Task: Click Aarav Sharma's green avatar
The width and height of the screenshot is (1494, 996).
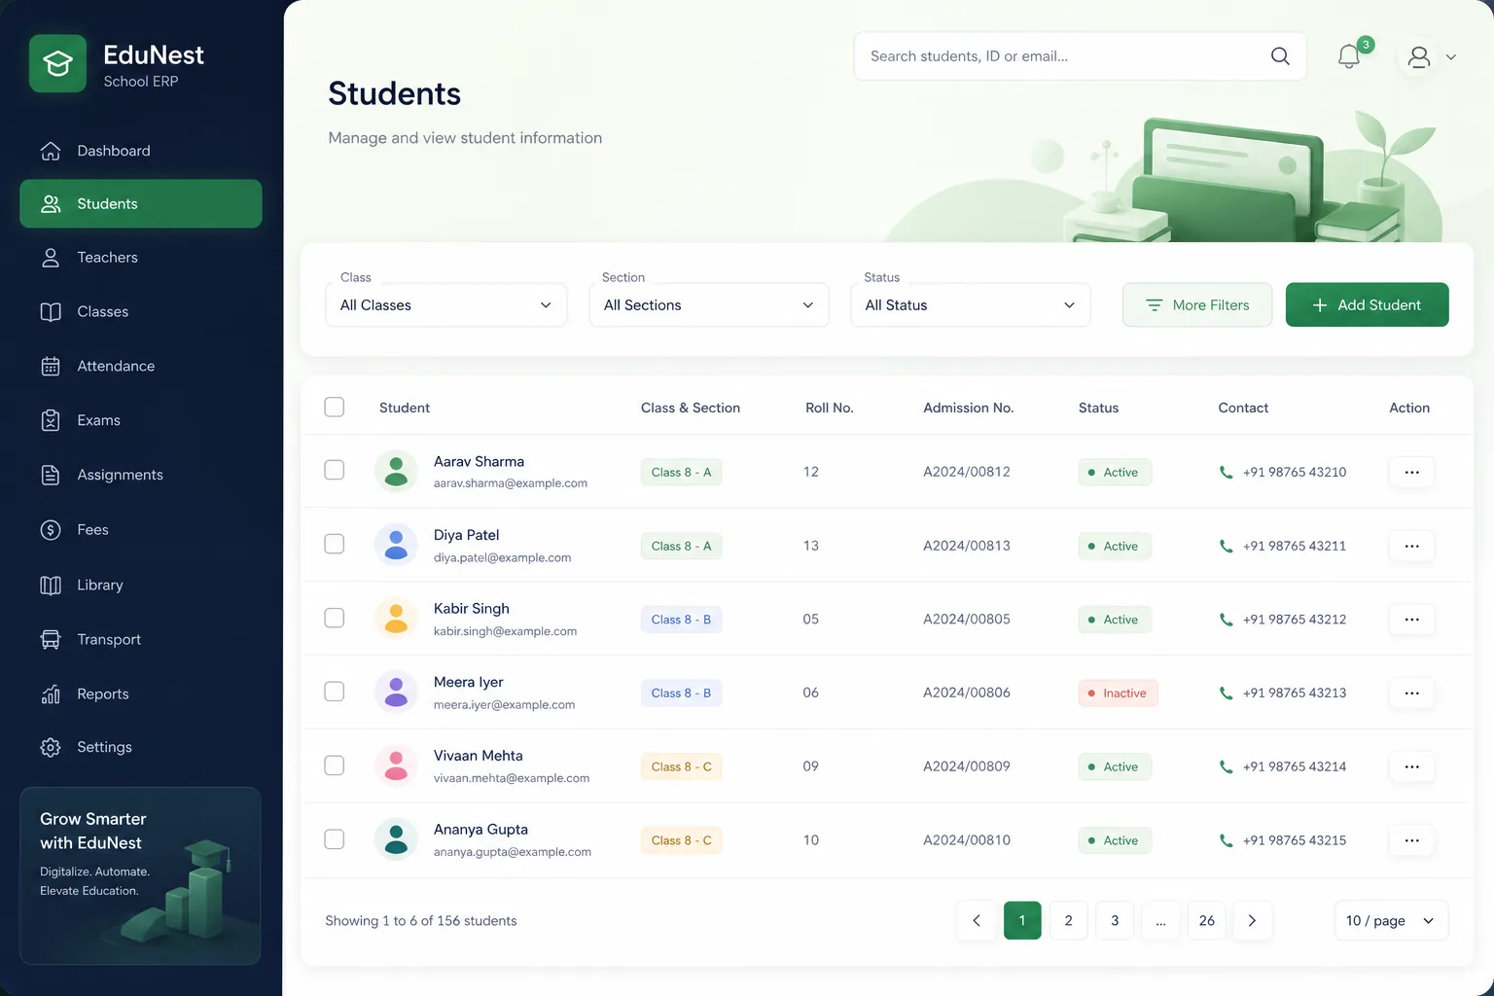Action: [396, 472]
